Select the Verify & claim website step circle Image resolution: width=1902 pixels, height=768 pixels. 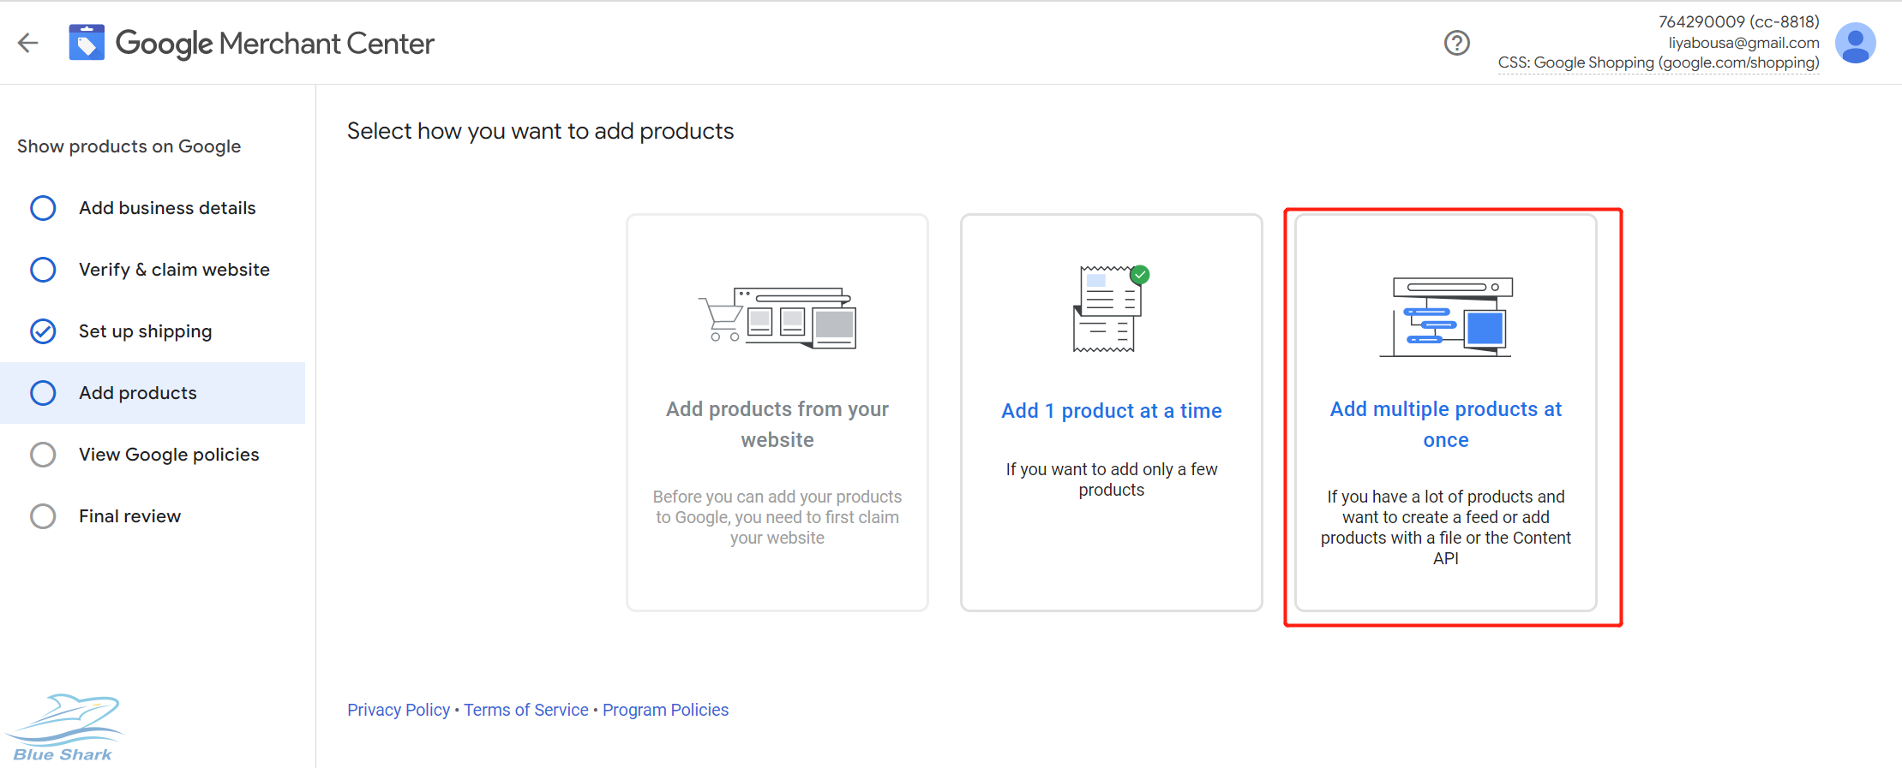tap(43, 270)
